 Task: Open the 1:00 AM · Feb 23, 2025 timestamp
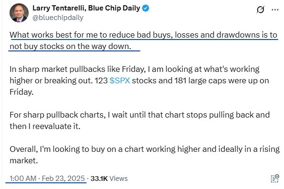47,179
